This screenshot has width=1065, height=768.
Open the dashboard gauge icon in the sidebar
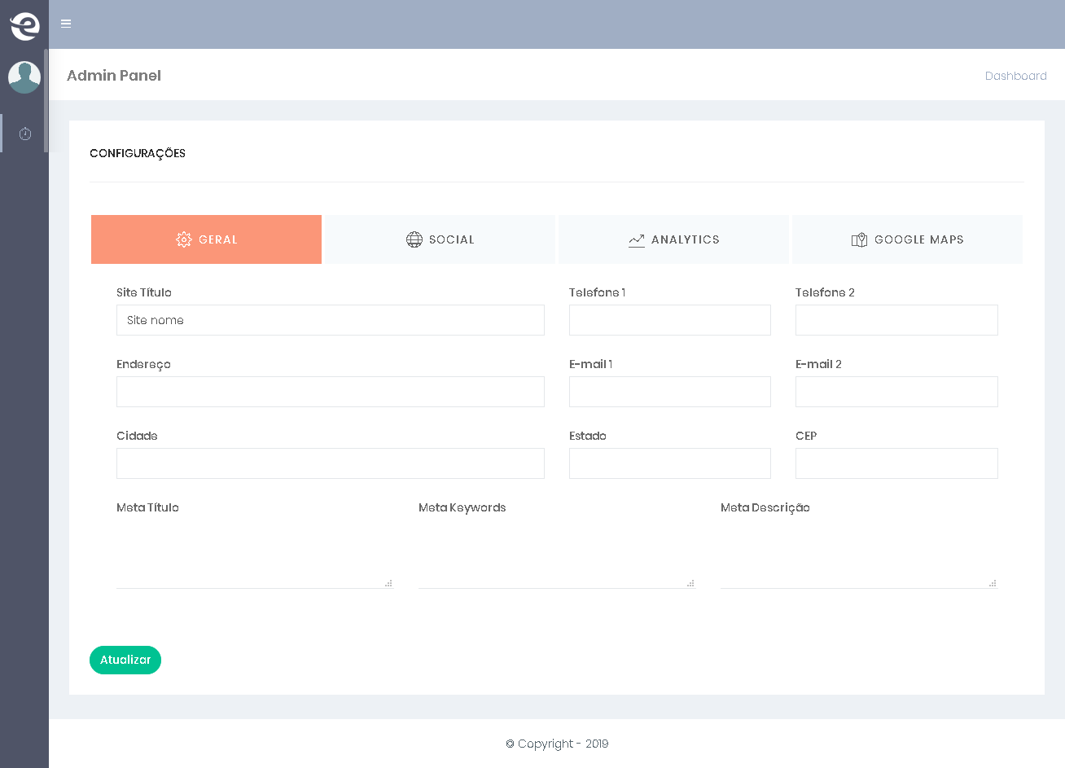[25, 134]
